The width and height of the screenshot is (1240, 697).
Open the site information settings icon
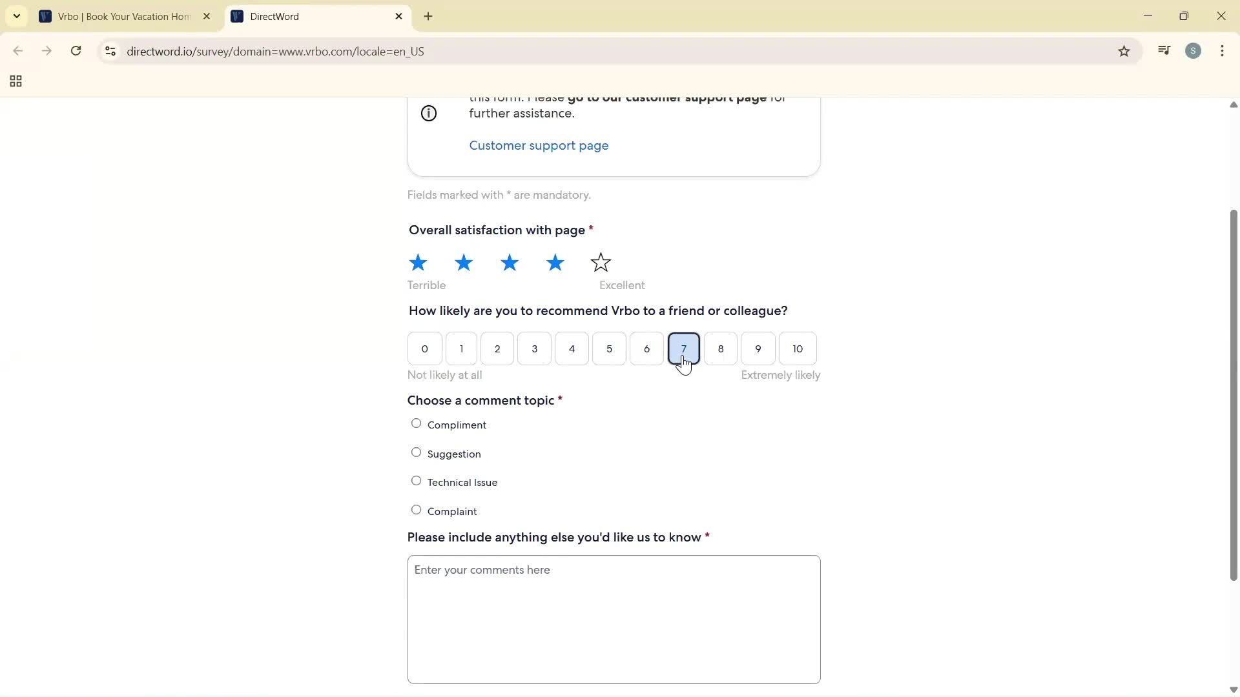pos(110,52)
